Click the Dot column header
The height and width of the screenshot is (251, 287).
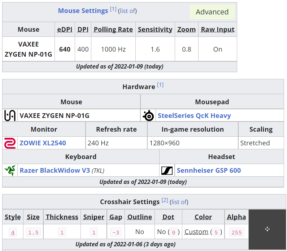click(x=168, y=217)
